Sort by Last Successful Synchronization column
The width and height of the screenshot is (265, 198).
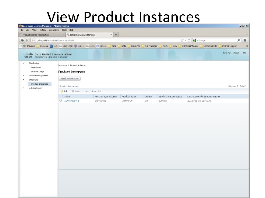[x=218, y=96]
